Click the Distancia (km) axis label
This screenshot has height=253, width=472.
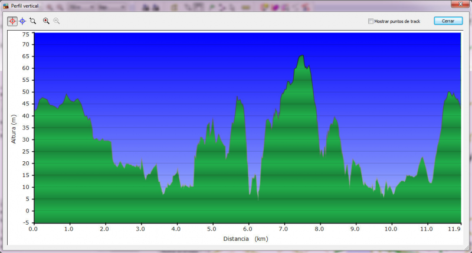tap(246, 239)
